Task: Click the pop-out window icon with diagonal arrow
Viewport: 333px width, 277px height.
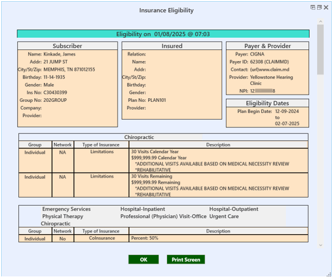Action: point(319,7)
